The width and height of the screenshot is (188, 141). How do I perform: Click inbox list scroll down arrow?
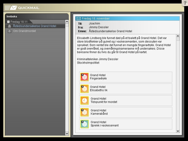coord(67,134)
